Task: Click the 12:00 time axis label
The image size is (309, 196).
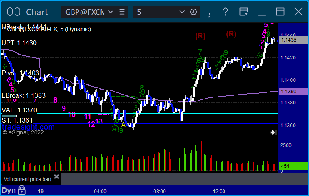Action: click(x=219, y=192)
